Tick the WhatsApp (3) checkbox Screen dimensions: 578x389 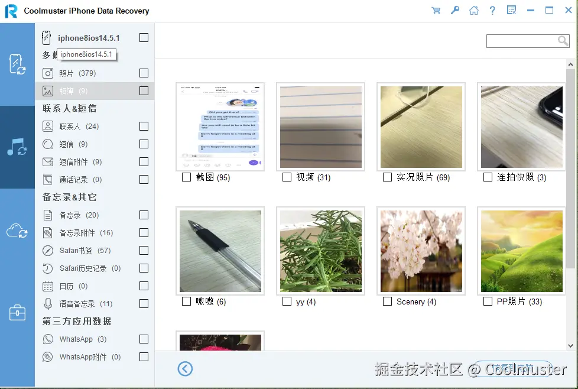(144, 339)
